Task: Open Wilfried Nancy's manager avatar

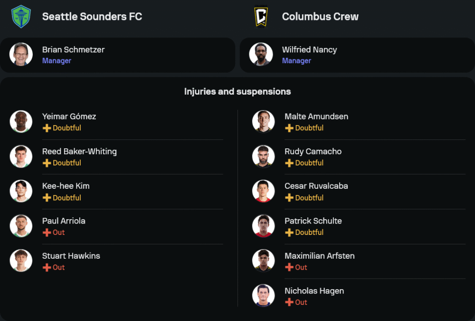Action: coord(261,55)
